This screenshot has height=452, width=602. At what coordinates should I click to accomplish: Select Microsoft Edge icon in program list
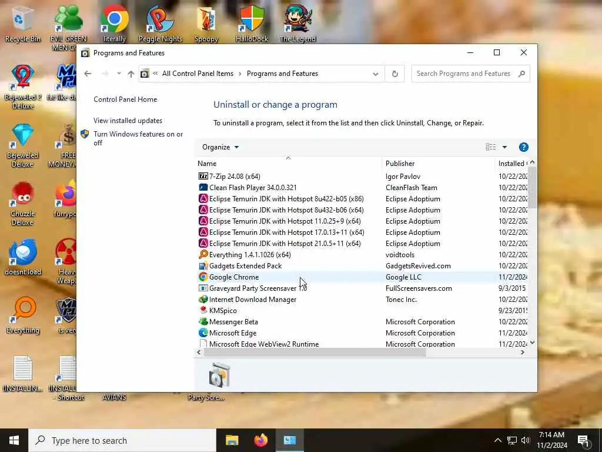203,333
